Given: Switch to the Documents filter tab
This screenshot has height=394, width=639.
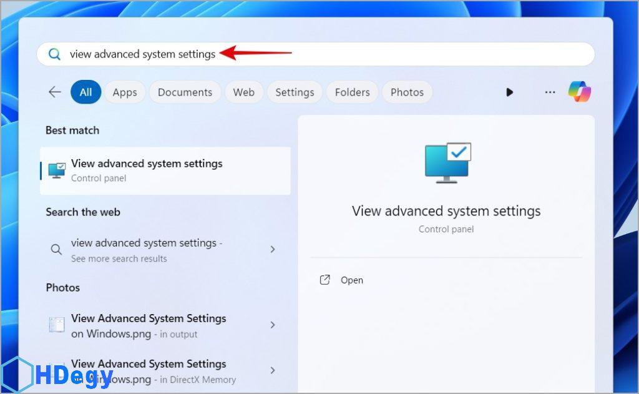Looking at the screenshot, I should [x=185, y=92].
